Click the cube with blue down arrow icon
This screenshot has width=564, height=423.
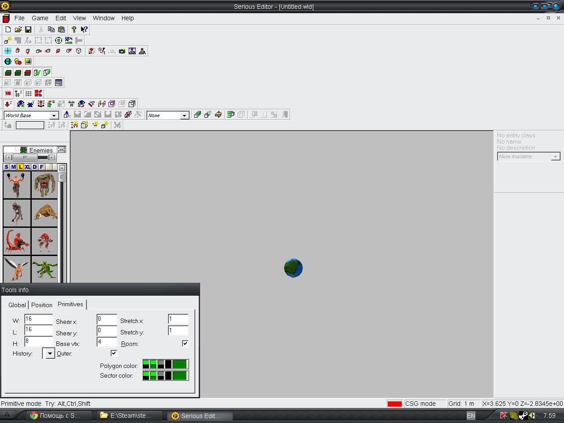tap(67, 115)
